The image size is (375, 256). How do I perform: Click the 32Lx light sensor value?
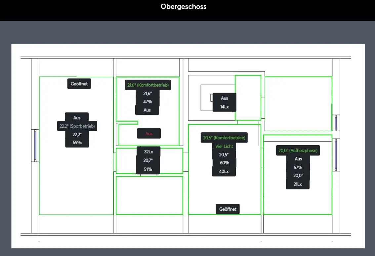point(148,152)
